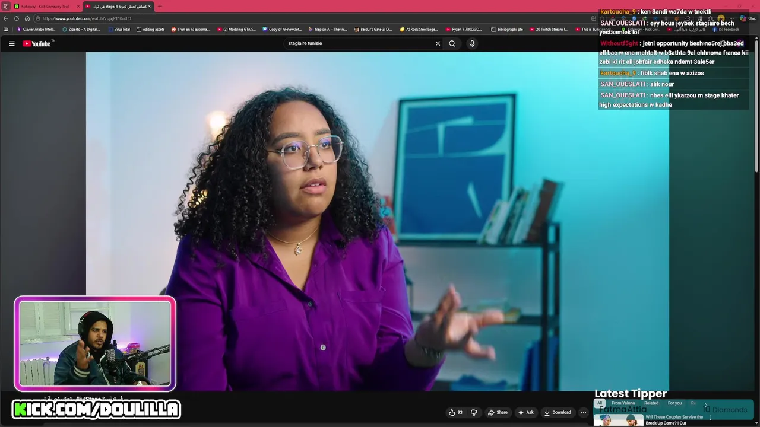Viewport: 760px width, 427px height.
Task: Close the Kickaway tab
Action: tap(78, 6)
